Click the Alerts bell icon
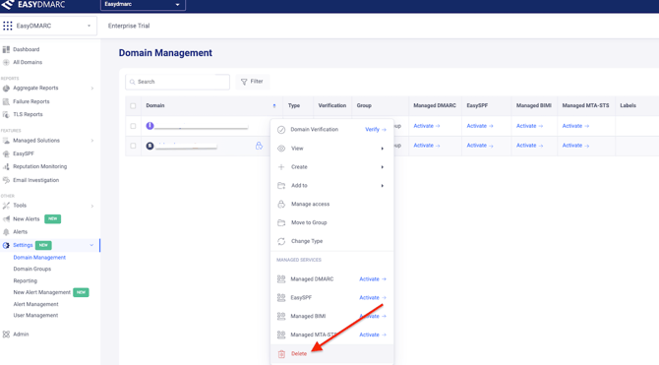This screenshot has height=365, width=659. click(6, 232)
